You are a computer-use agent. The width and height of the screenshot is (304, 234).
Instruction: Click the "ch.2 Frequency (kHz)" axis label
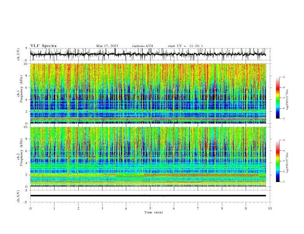tap(20, 152)
